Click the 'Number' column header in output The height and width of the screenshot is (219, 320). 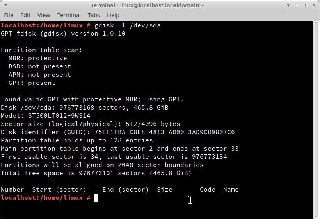point(12,190)
